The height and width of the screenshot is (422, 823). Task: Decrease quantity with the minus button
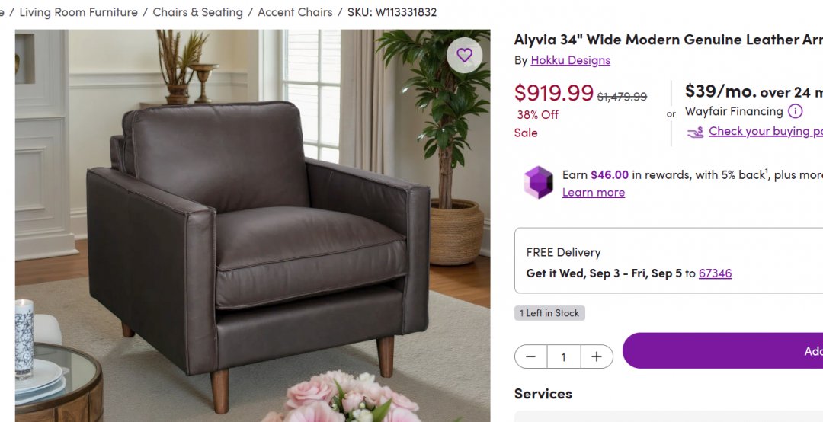click(x=530, y=357)
